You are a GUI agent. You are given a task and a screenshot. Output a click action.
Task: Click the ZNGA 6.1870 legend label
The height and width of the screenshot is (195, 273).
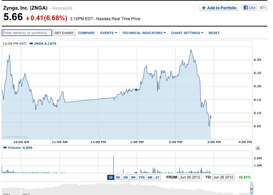pos(45,44)
